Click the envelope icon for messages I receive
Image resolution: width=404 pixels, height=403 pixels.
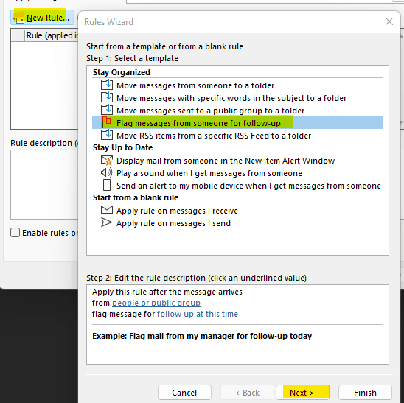pos(107,210)
